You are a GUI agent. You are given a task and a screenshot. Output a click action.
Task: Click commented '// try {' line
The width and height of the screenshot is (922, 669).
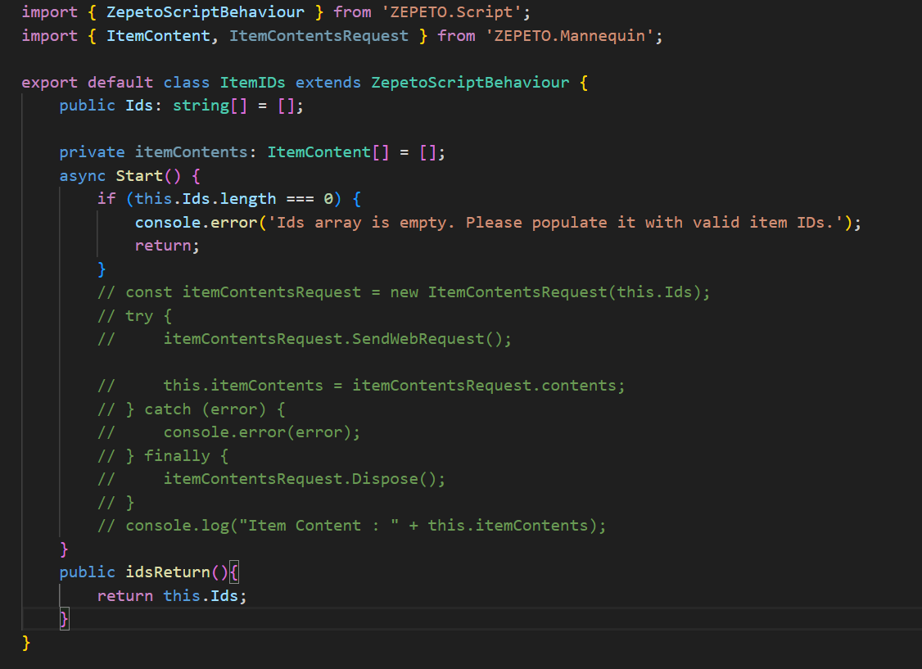click(x=134, y=316)
